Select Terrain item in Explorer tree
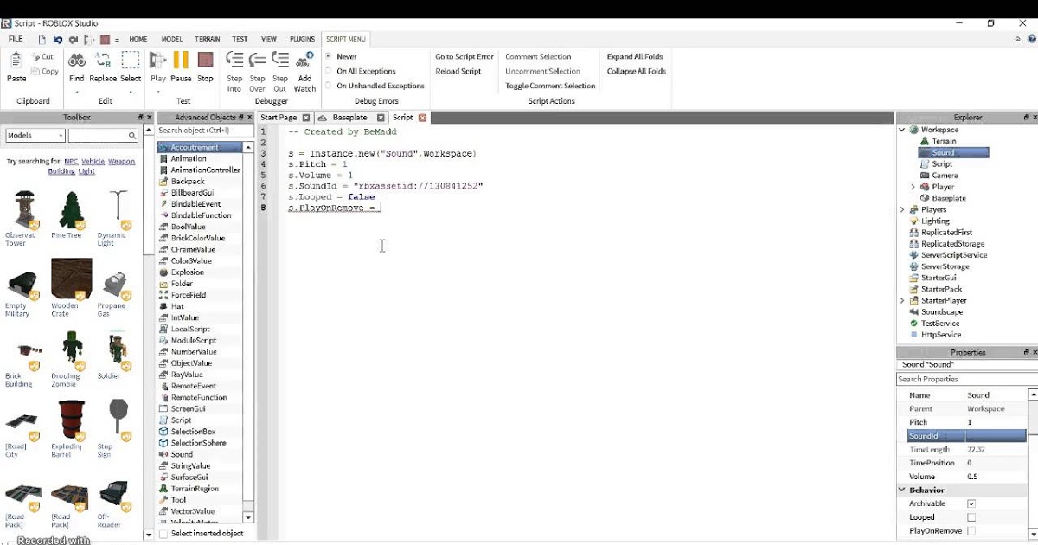Image resolution: width=1038 pixels, height=545 pixels. pyautogui.click(x=944, y=141)
